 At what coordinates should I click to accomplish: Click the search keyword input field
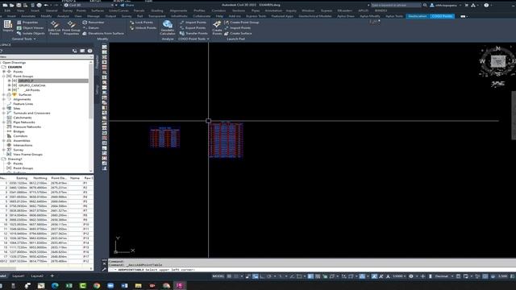pyautogui.click(x=396, y=6)
